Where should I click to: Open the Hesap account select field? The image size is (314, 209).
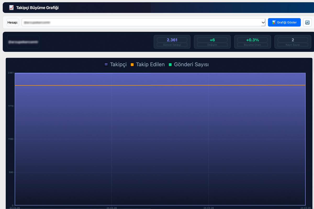pyautogui.click(x=141, y=22)
